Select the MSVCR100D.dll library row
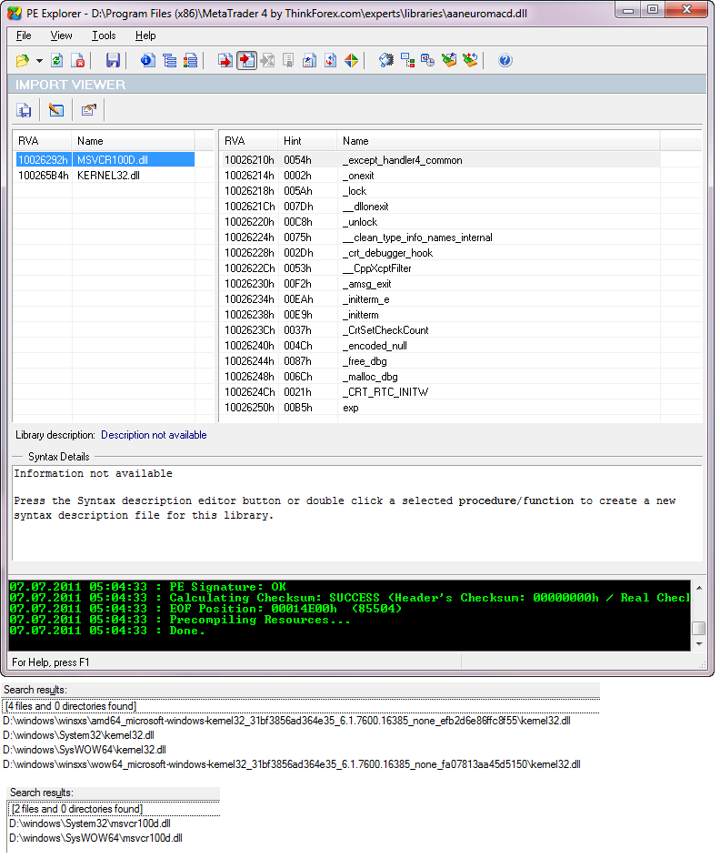This screenshot has width=720, height=859. [105, 160]
